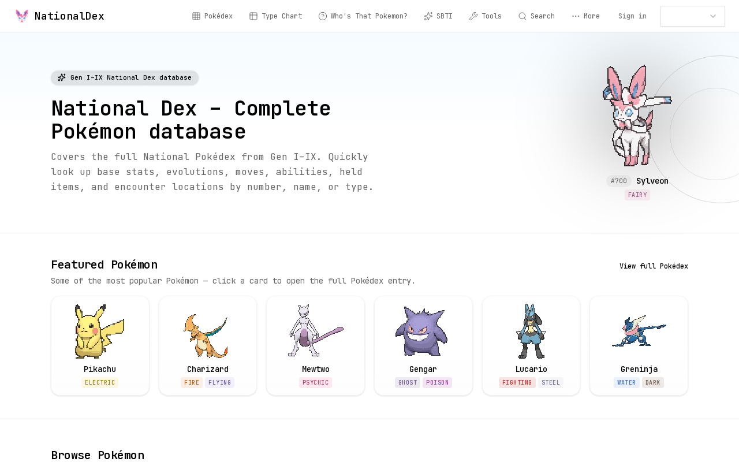
Task: Click the Search magnifier icon
Action: (522, 16)
